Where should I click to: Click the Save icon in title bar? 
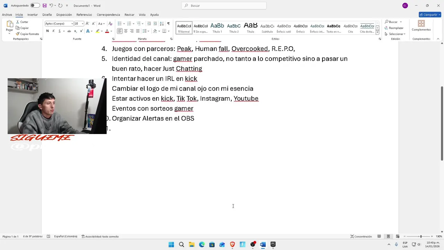[x=44, y=6]
